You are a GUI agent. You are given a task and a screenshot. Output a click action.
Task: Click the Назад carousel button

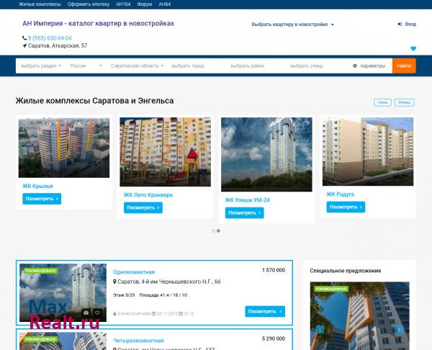pyautogui.click(x=383, y=102)
